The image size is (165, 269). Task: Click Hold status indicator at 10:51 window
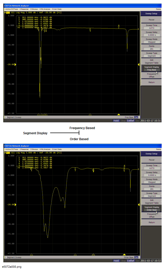116,121
